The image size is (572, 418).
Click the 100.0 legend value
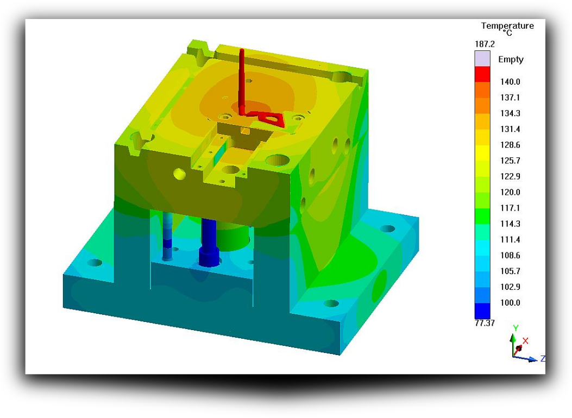pos(510,302)
